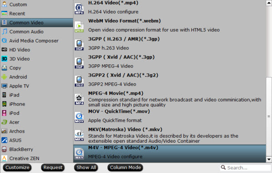272x173 pixels.
Task: Click the Creative ZEN logo icon
Action: [x=5, y=158]
